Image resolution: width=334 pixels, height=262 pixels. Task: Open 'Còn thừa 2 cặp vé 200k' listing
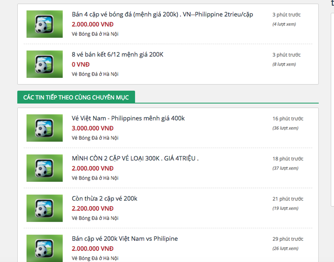pyautogui.click(x=104, y=199)
